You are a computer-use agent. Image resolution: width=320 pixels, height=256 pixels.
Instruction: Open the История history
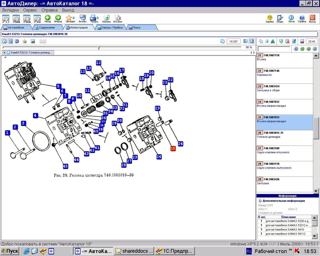(118, 18)
